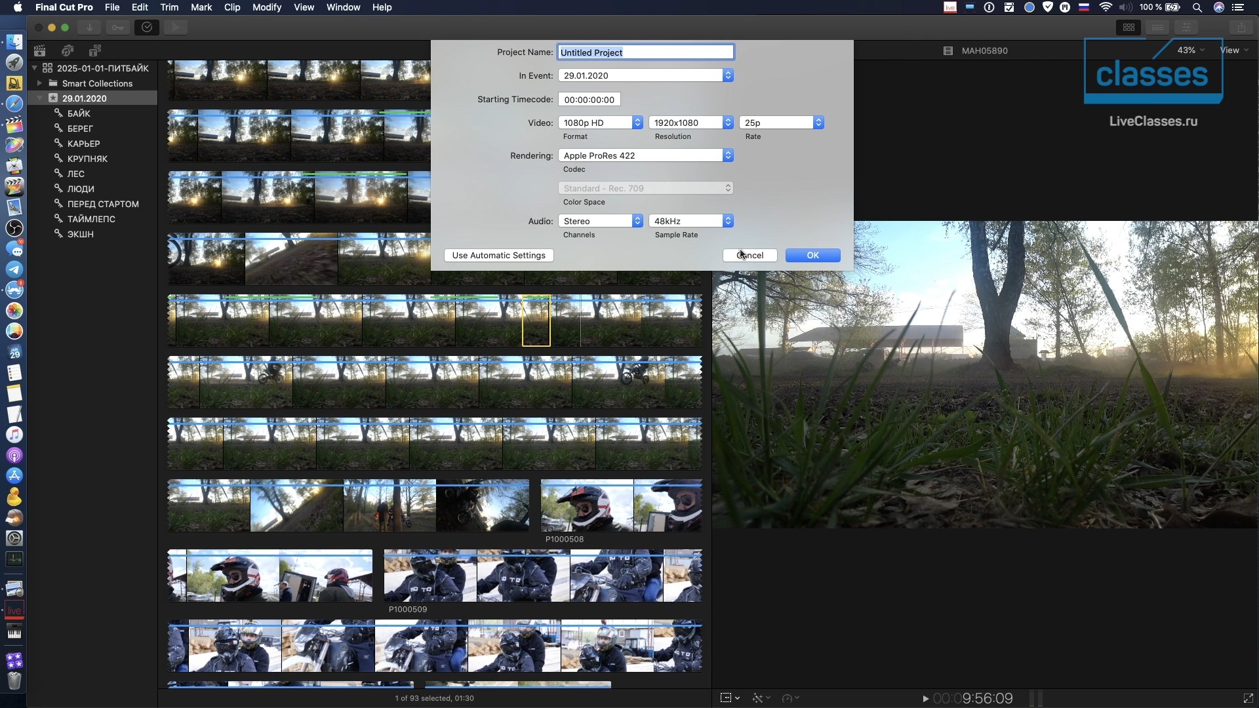Click the Starting Timecode field
This screenshot has height=708, width=1259.
[x=589, y=100]
